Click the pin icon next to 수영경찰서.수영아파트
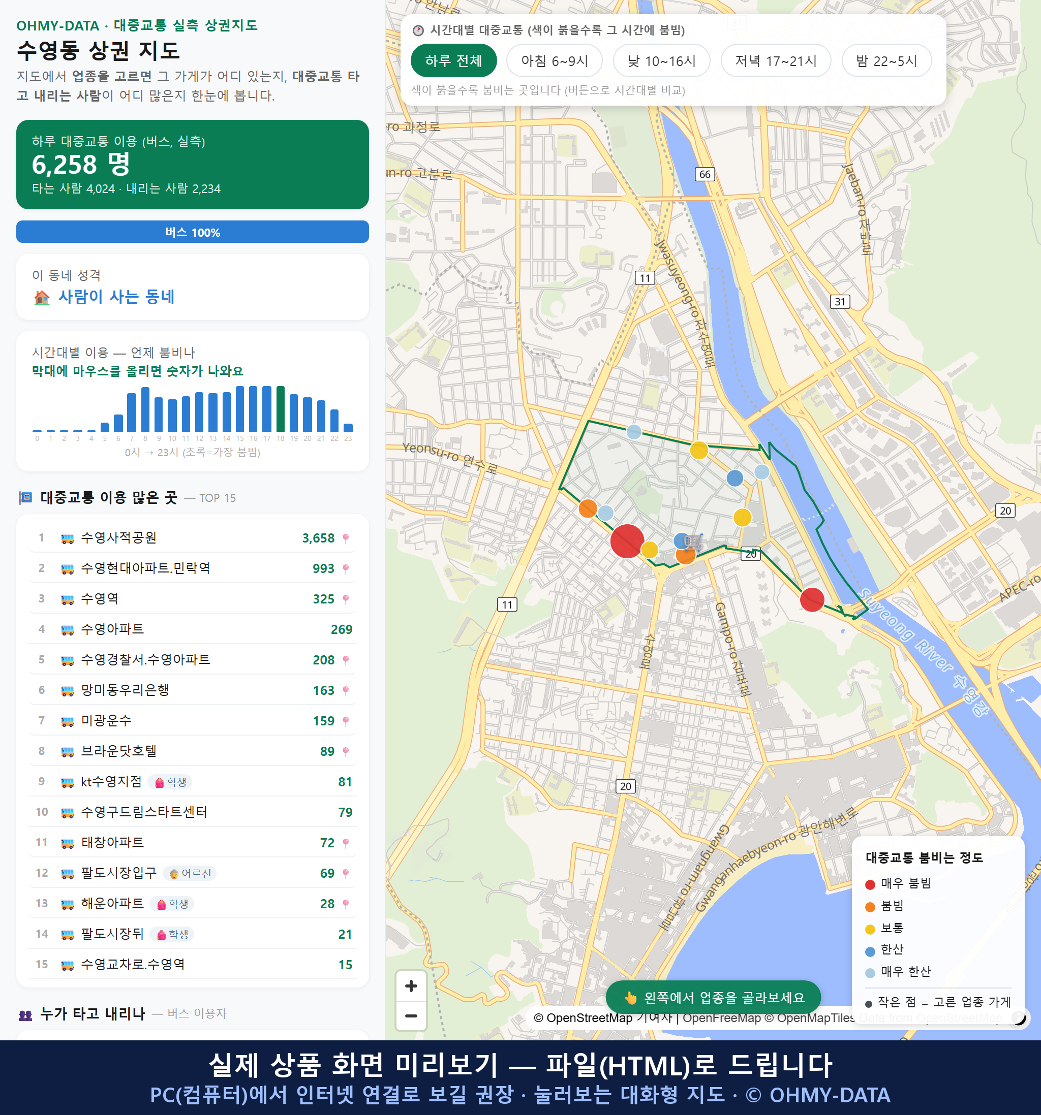 coord(346,659)
